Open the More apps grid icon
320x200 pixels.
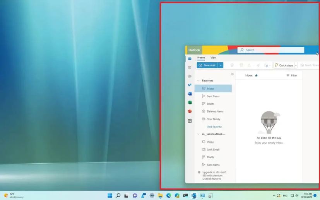190,121
